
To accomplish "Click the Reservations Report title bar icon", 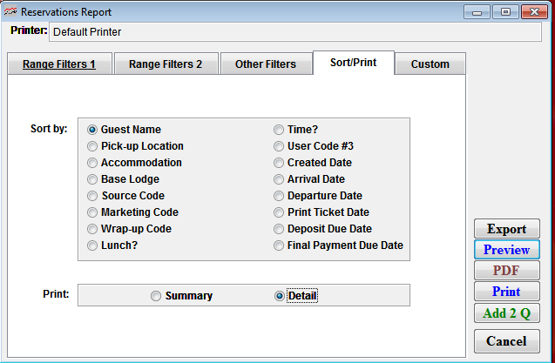I will pos(10,11).
